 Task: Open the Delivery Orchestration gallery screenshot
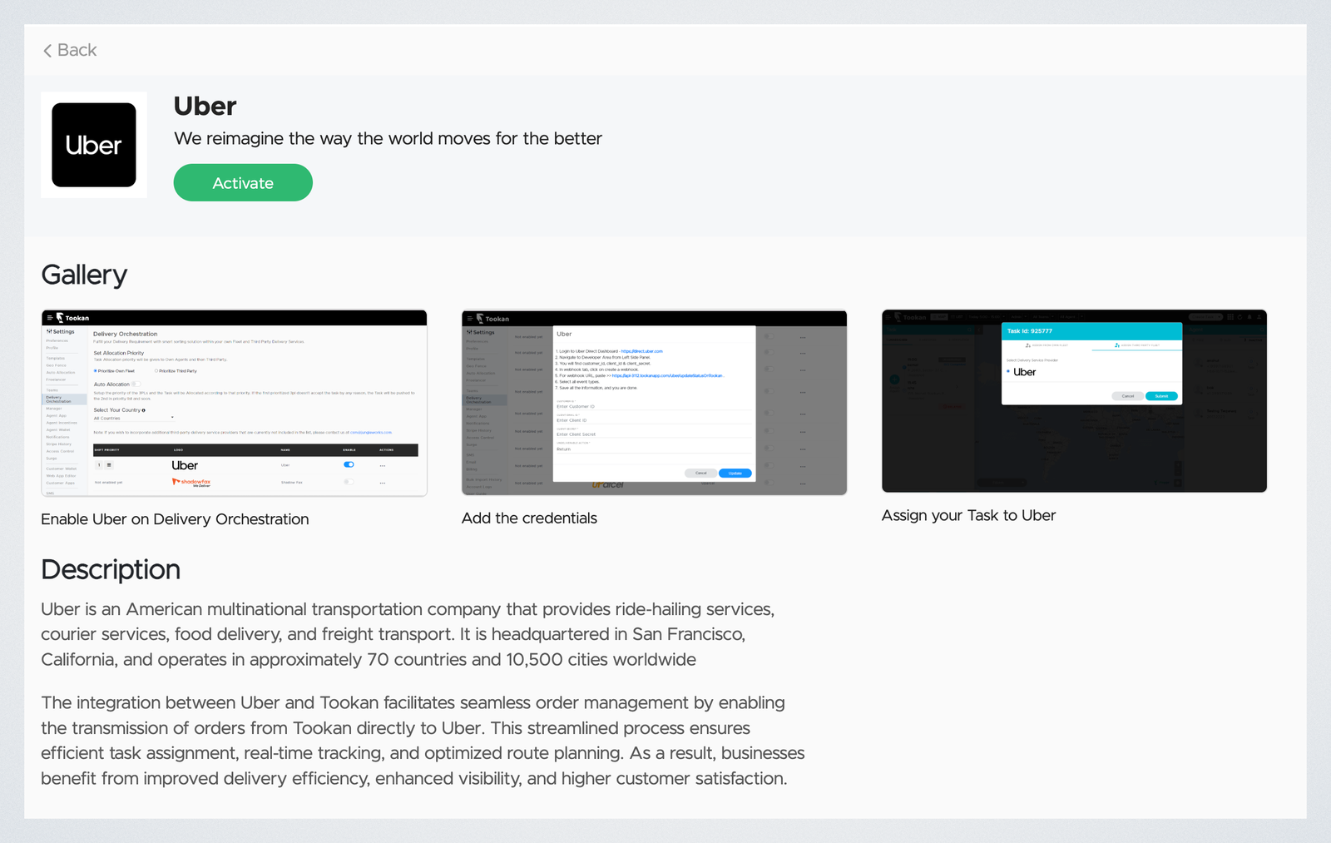(x=235, y=404)
